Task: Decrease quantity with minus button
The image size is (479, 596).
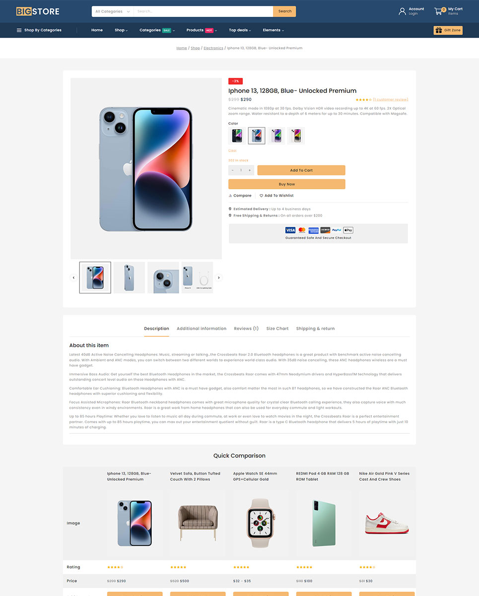Action: (x=232, y=170)
